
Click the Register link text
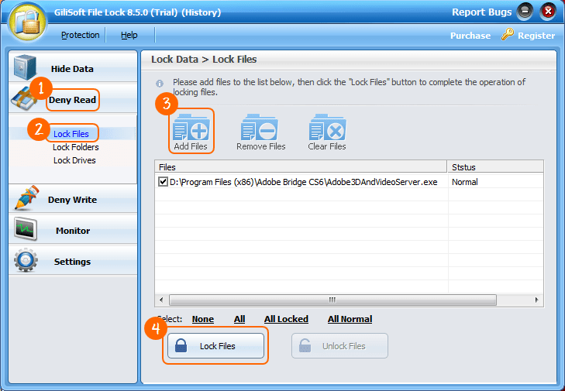536,36
